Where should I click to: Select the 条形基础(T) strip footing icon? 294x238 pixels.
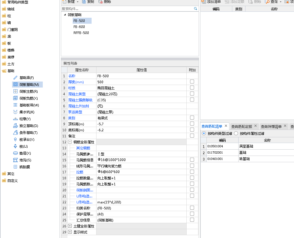pyautogui.click(x=16, y=133)
